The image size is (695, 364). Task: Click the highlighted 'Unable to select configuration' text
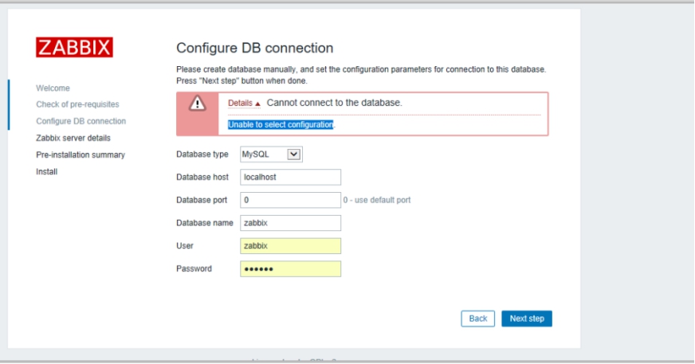pos(281,124)
